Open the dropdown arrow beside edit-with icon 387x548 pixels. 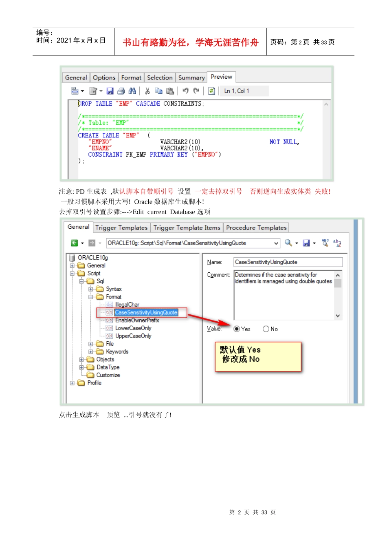tap(101, 91)
